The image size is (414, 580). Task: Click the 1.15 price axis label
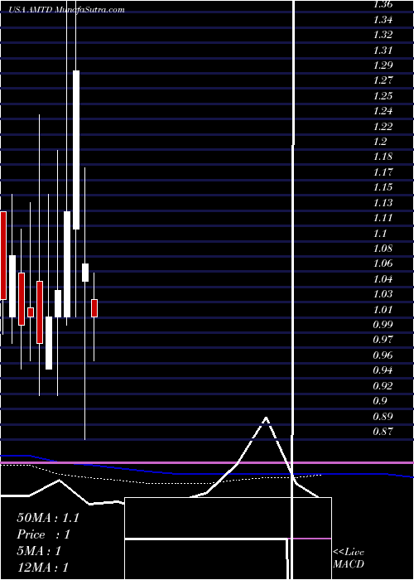[383, 187]
